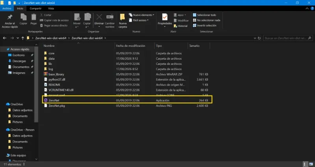Screen dimensions: 315x167
Task: Go forward with the right arrow
Action: 12,38
